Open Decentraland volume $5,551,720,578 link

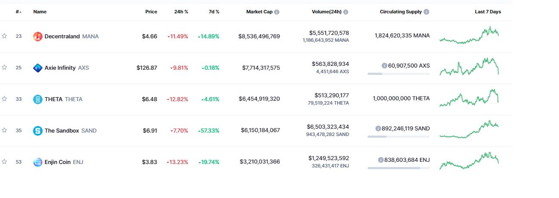(329, 33)
